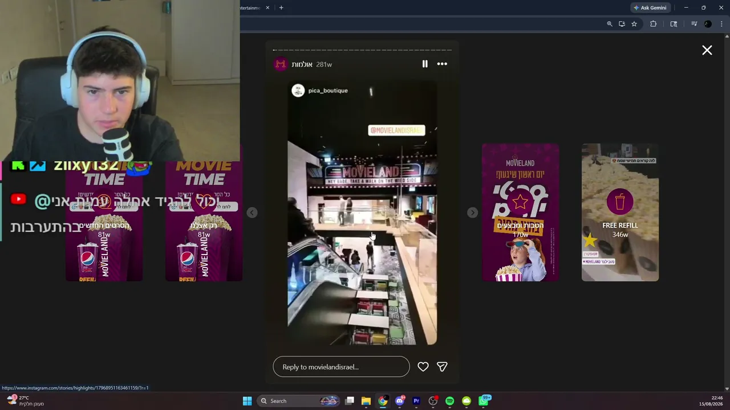730x410 pixels.
Task: Open Discord from the taskbar
Action: point(400,401)
